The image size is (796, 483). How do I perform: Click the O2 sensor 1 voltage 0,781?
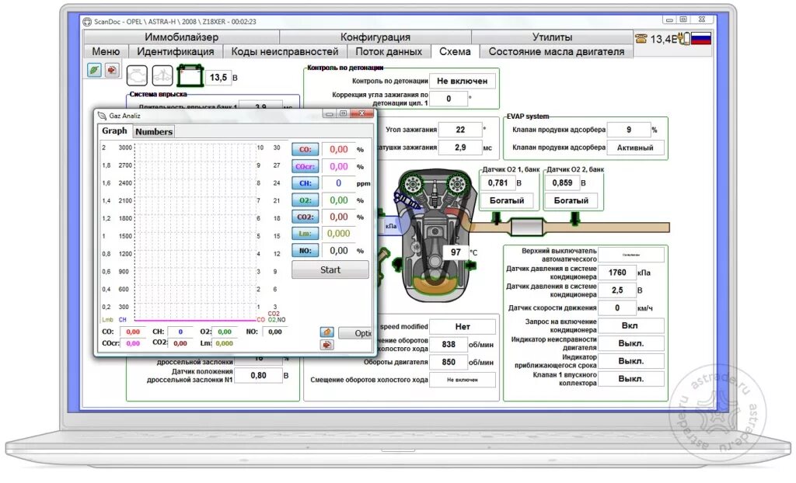(497, 182)
